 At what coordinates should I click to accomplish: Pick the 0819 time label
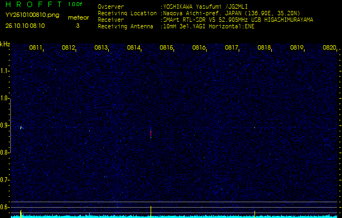[x=297, y=48]
